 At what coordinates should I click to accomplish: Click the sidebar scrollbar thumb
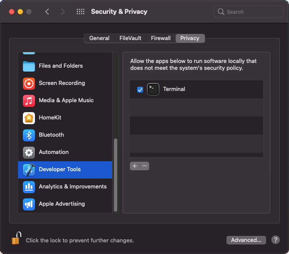pos(116,175)
